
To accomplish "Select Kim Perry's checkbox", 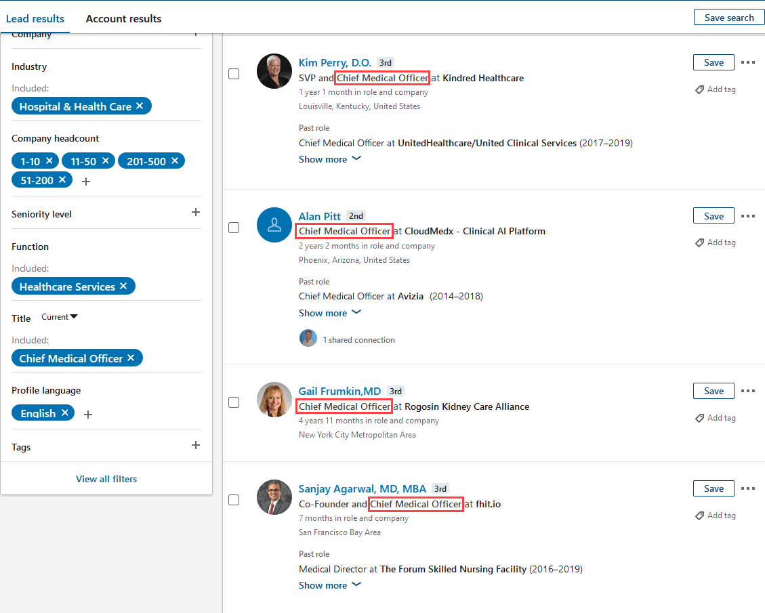I will coord(234,74).
